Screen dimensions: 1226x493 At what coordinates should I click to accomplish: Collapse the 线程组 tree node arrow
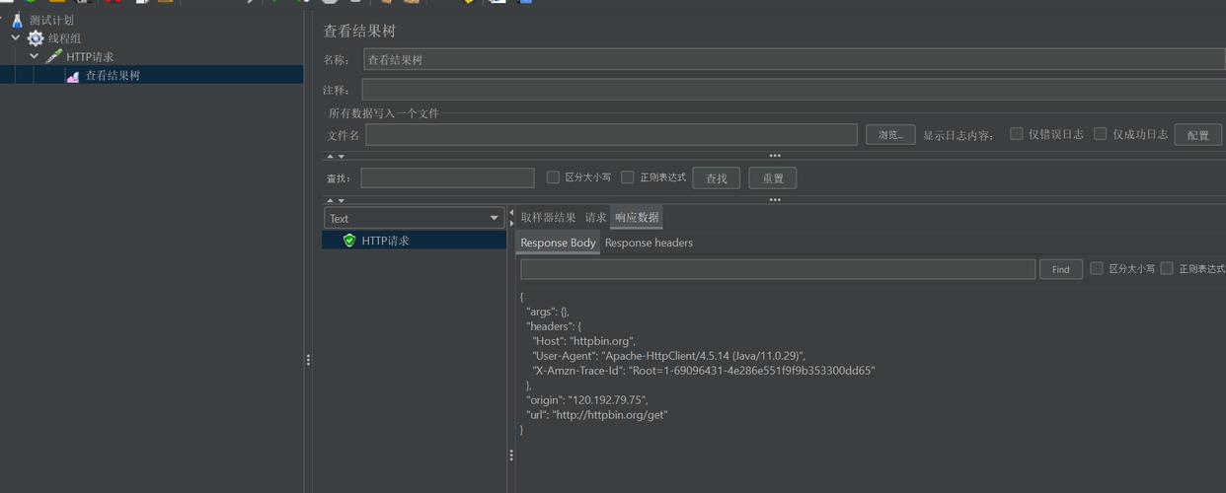pos(16,38)
